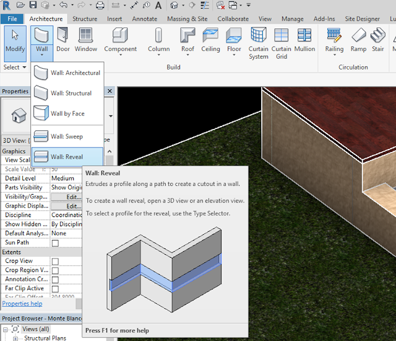Viewport: 396px width, 341px height.
Task: Click the Text tool letter A icon
Action: (158, 5)
